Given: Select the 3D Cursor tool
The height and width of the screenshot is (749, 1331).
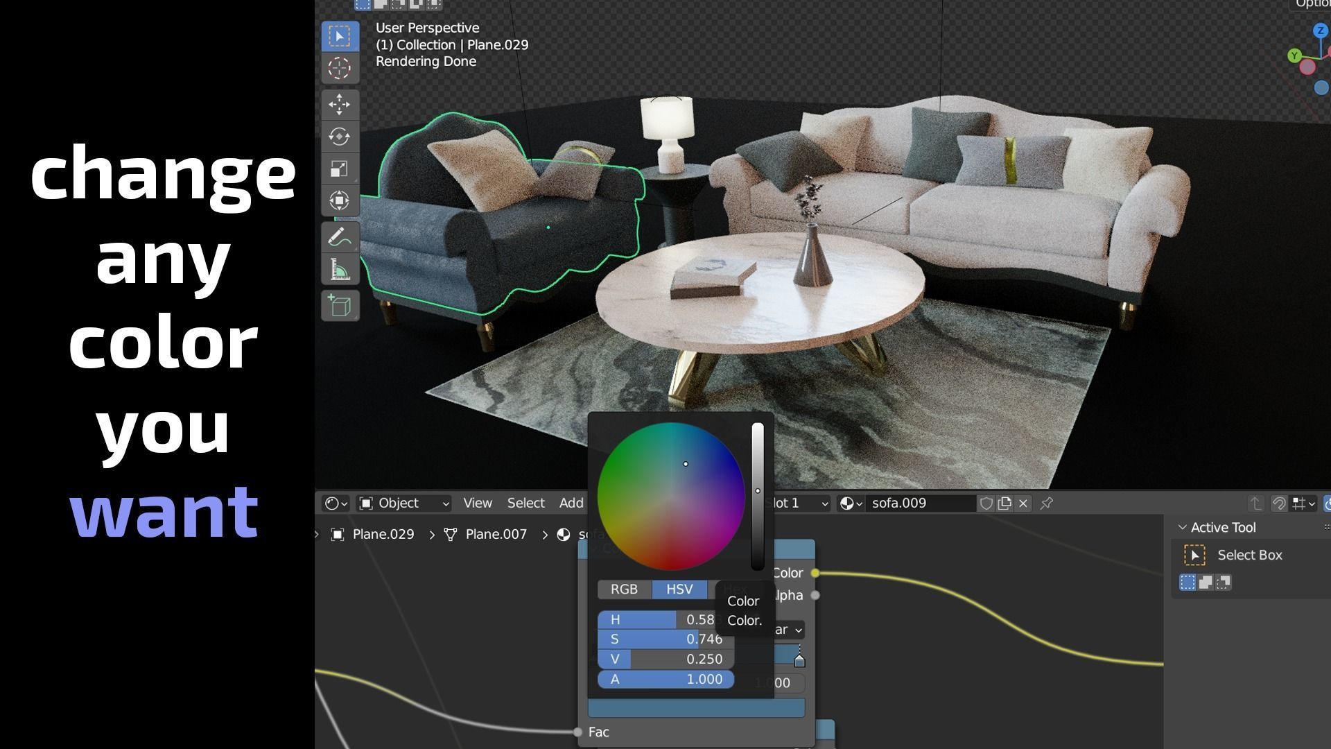Looking at the screenshot, I should [340, 68].
